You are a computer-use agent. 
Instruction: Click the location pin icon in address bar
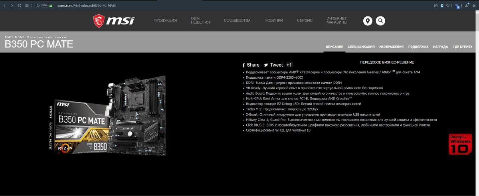pyautogui.click(x=38, y=6)
